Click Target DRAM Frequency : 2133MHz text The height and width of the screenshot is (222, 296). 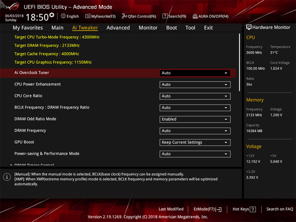pyautogui.click(x=47, y=46)
